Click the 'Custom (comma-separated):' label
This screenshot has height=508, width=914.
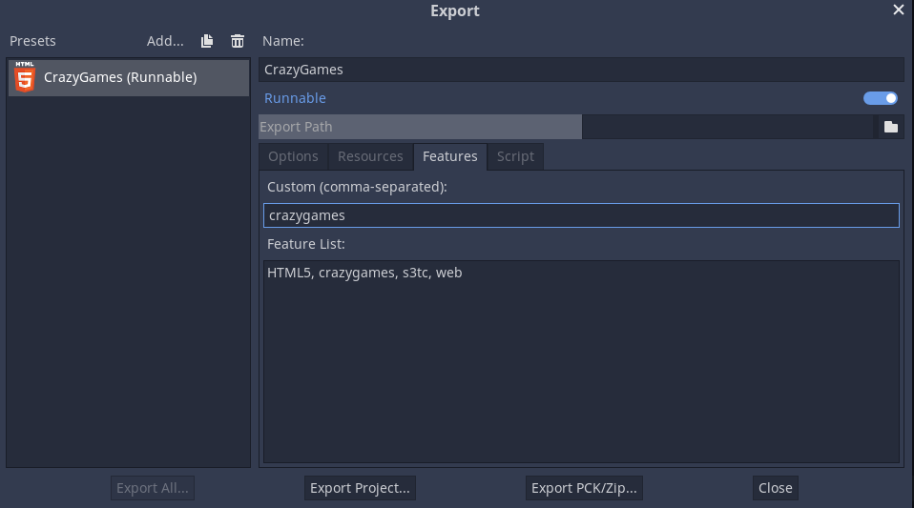(x=357, y=187)
